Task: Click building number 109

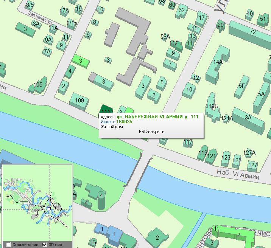Action: click(x=79, y=100)
